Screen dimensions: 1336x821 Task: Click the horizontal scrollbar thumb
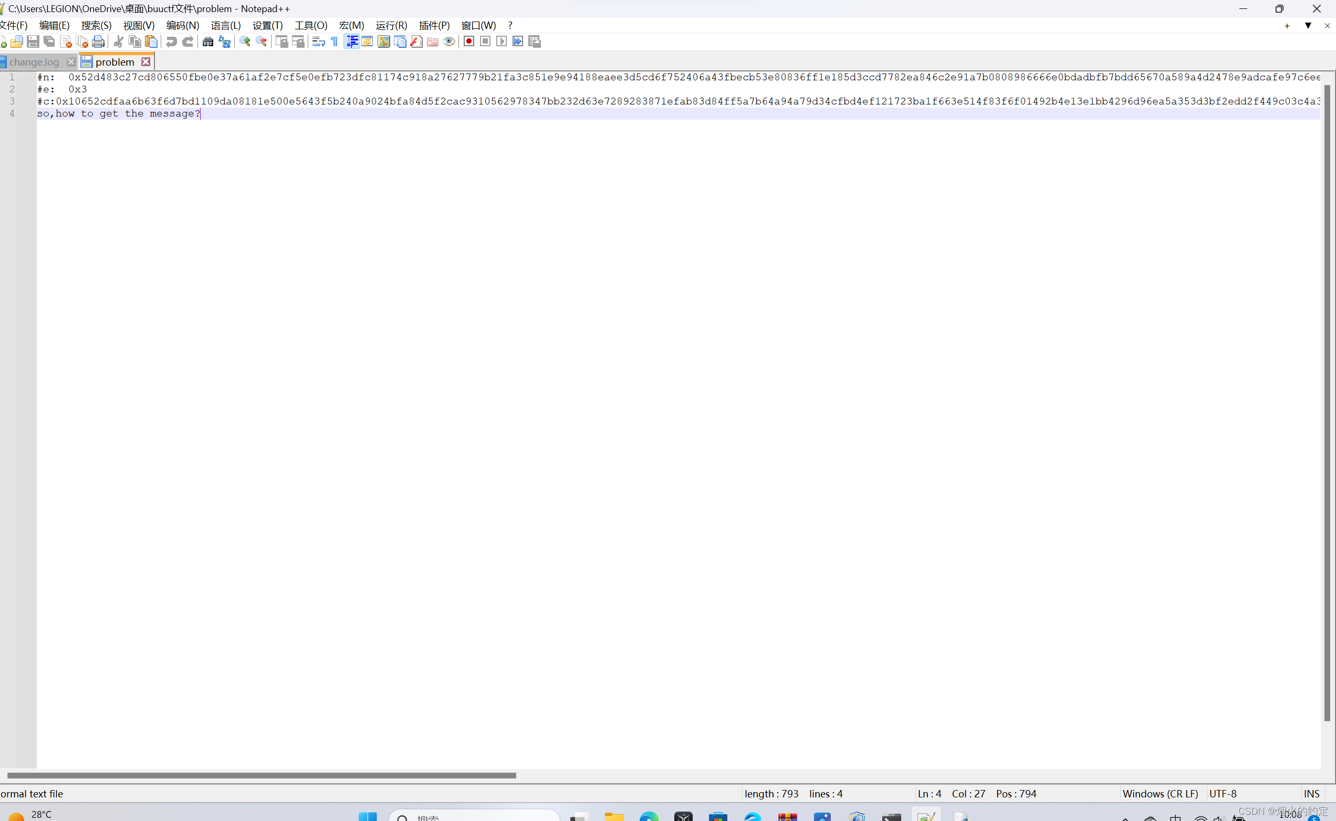point(260,775)
